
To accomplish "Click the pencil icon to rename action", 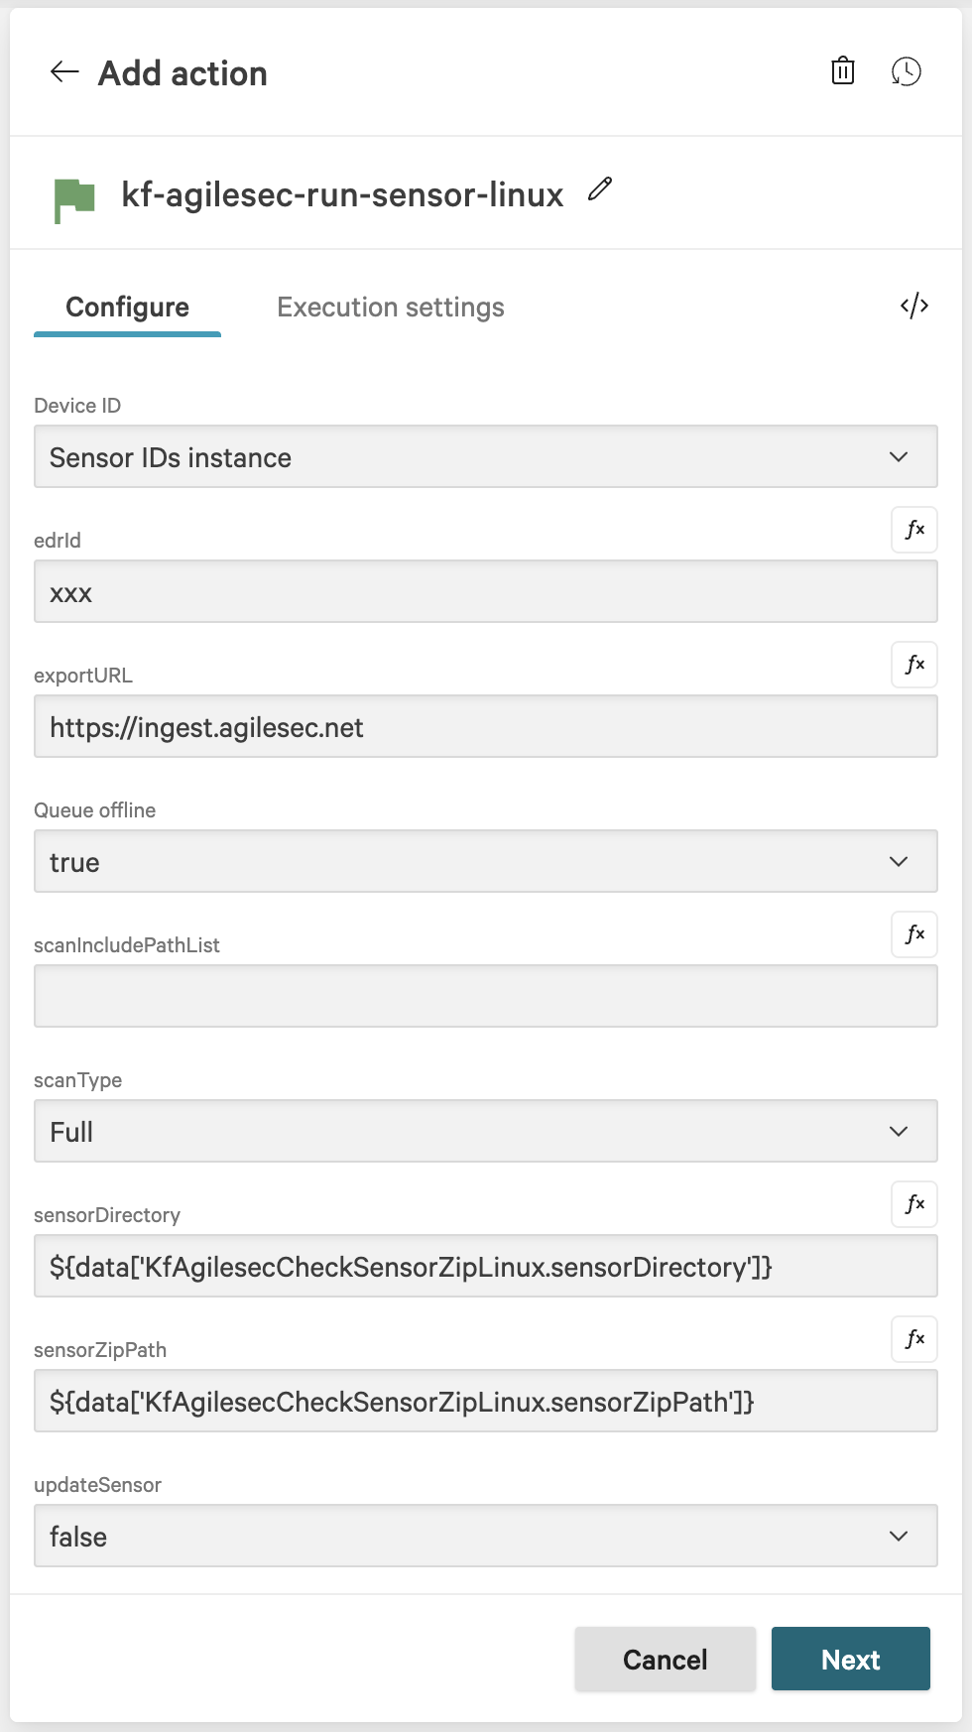I will click(600, 188).
